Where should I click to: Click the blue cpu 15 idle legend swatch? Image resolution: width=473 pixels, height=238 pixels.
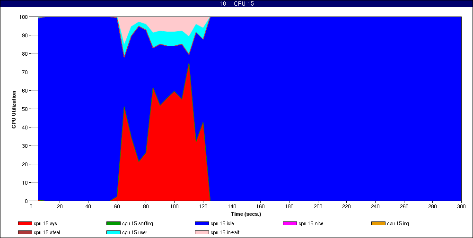tap(202, 223)
